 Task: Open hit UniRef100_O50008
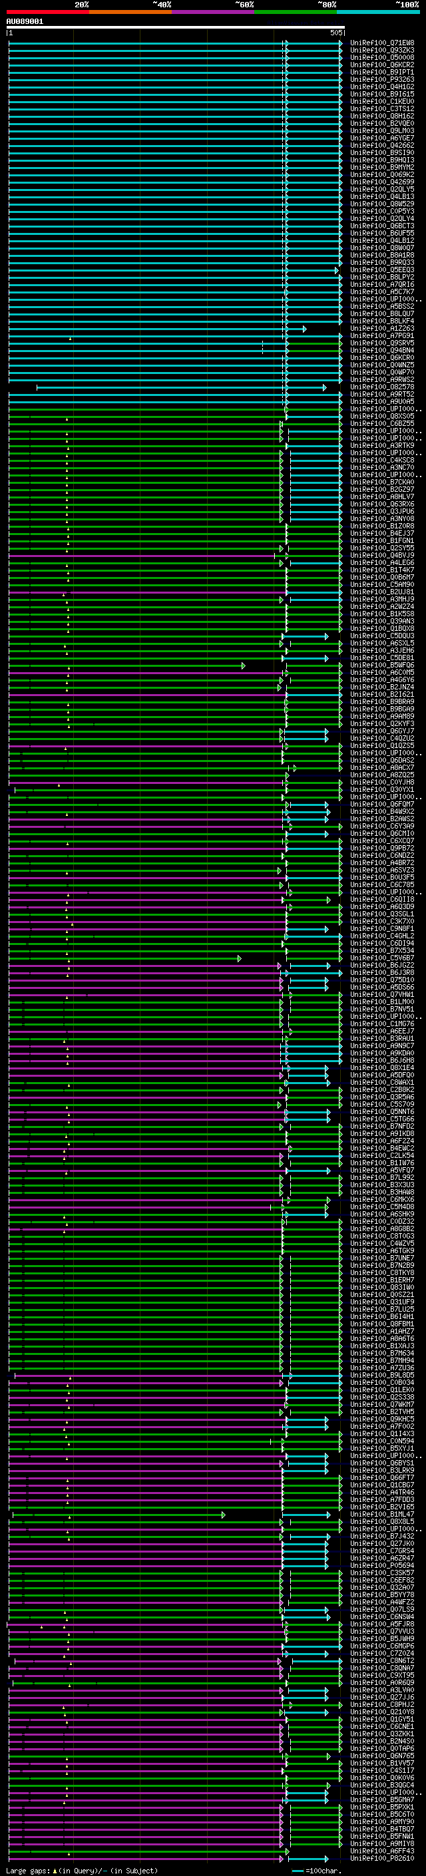[382, 57]
